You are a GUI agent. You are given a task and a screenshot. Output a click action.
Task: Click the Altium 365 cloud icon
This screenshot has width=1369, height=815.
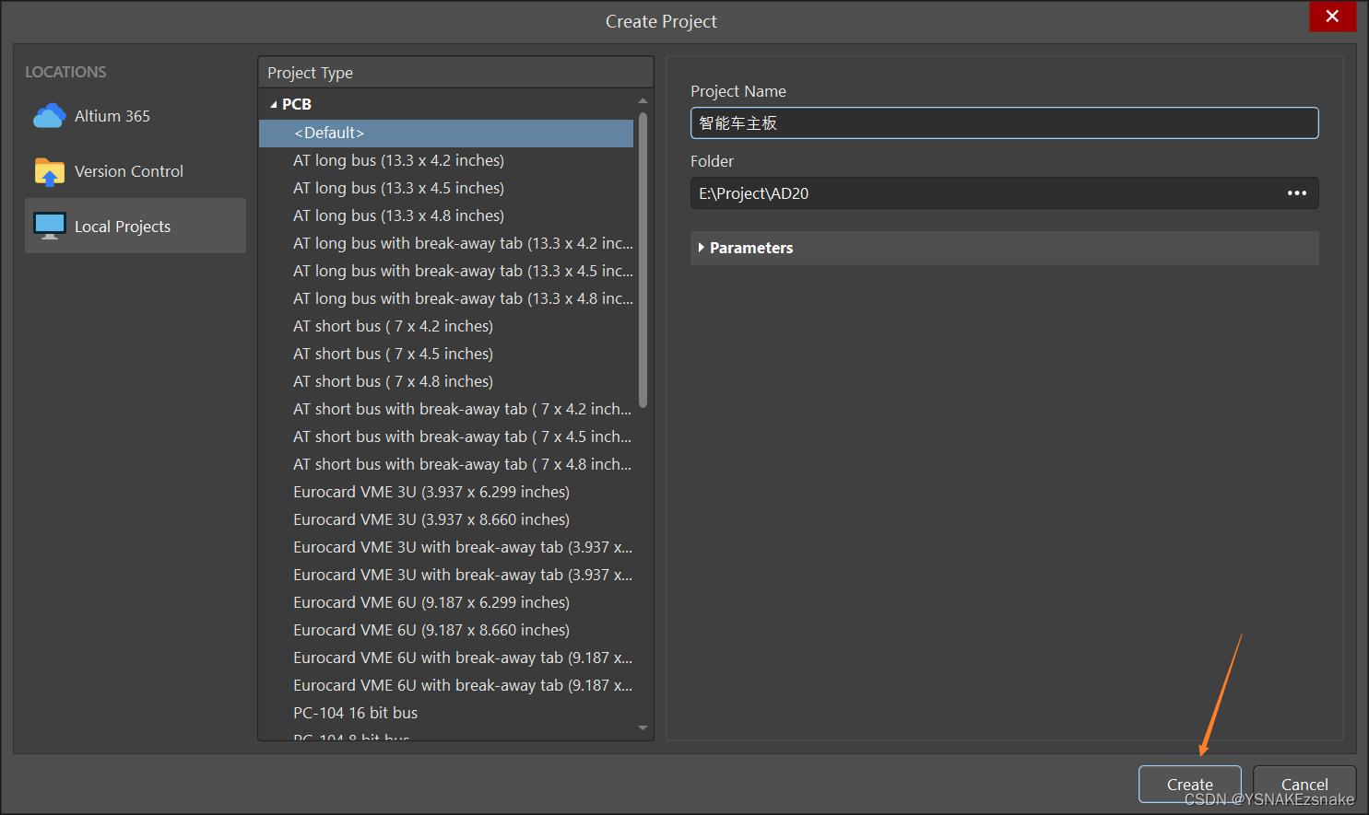pos(49,116)
